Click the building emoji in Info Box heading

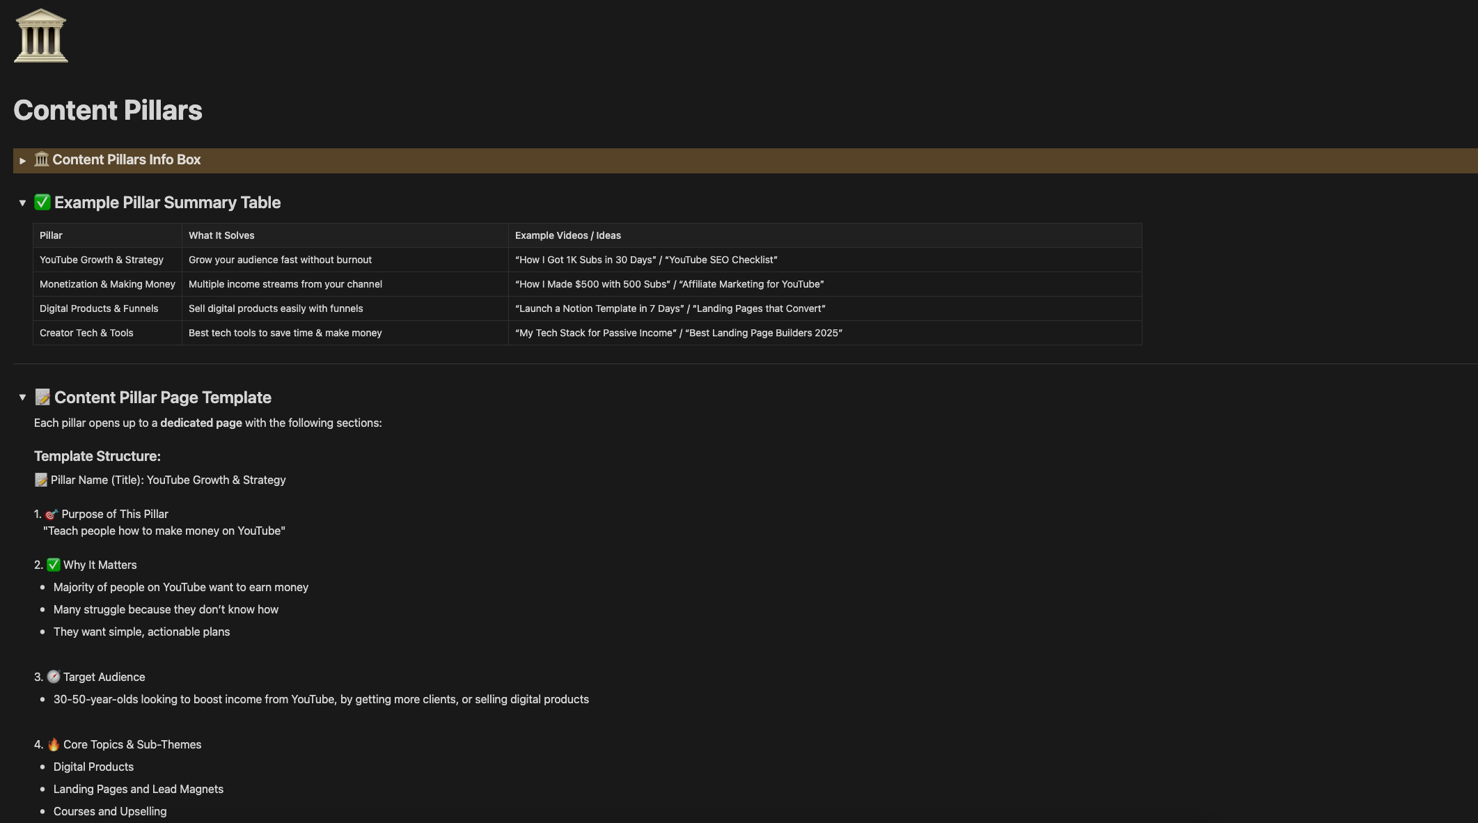tap(42, 160)
